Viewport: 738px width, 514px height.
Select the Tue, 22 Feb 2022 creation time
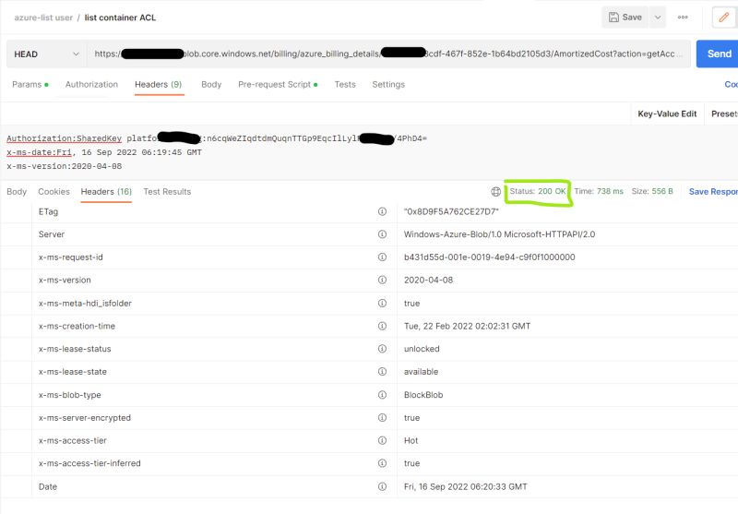pos(467,326)
